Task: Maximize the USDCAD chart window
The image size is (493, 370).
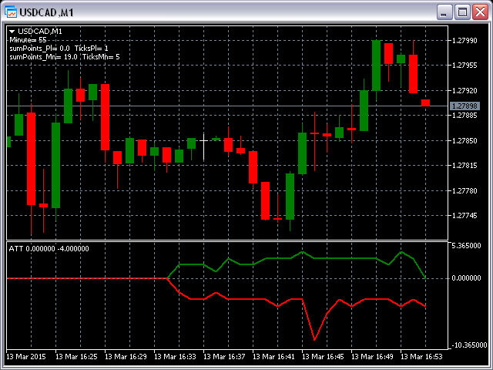Action: pos(462,12)
